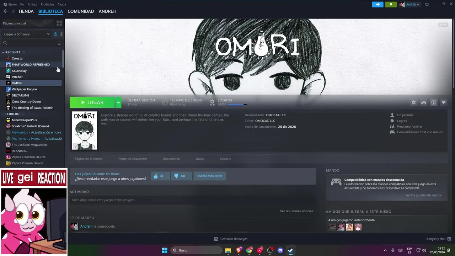Viewport: 455px width, 256px height.
Task: Open the Steam announcements megaphone button
Action: coord(378,4)
